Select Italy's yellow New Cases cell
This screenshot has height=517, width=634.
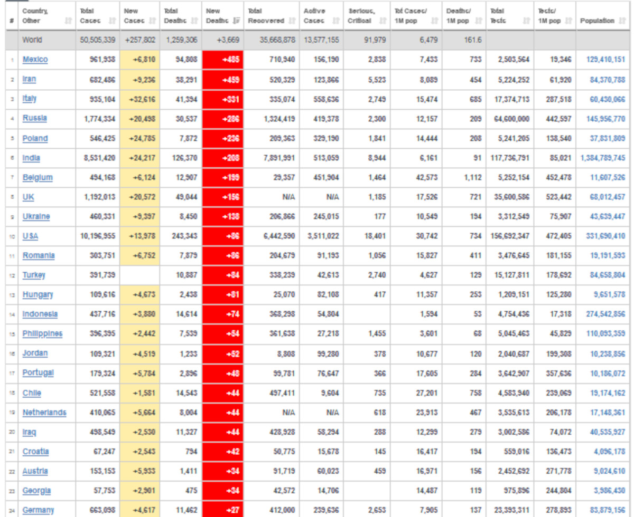coord(140,99)
